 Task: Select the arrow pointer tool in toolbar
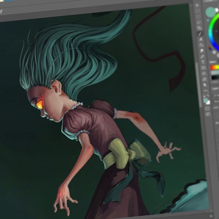(x=205, y=85)
